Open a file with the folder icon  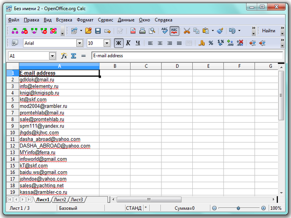coord(88,31)
